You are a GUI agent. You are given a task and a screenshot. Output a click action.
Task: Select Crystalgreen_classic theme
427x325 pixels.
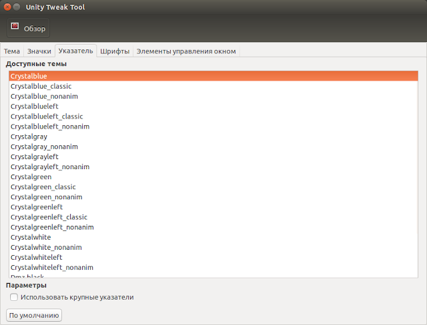coord(213,186)
